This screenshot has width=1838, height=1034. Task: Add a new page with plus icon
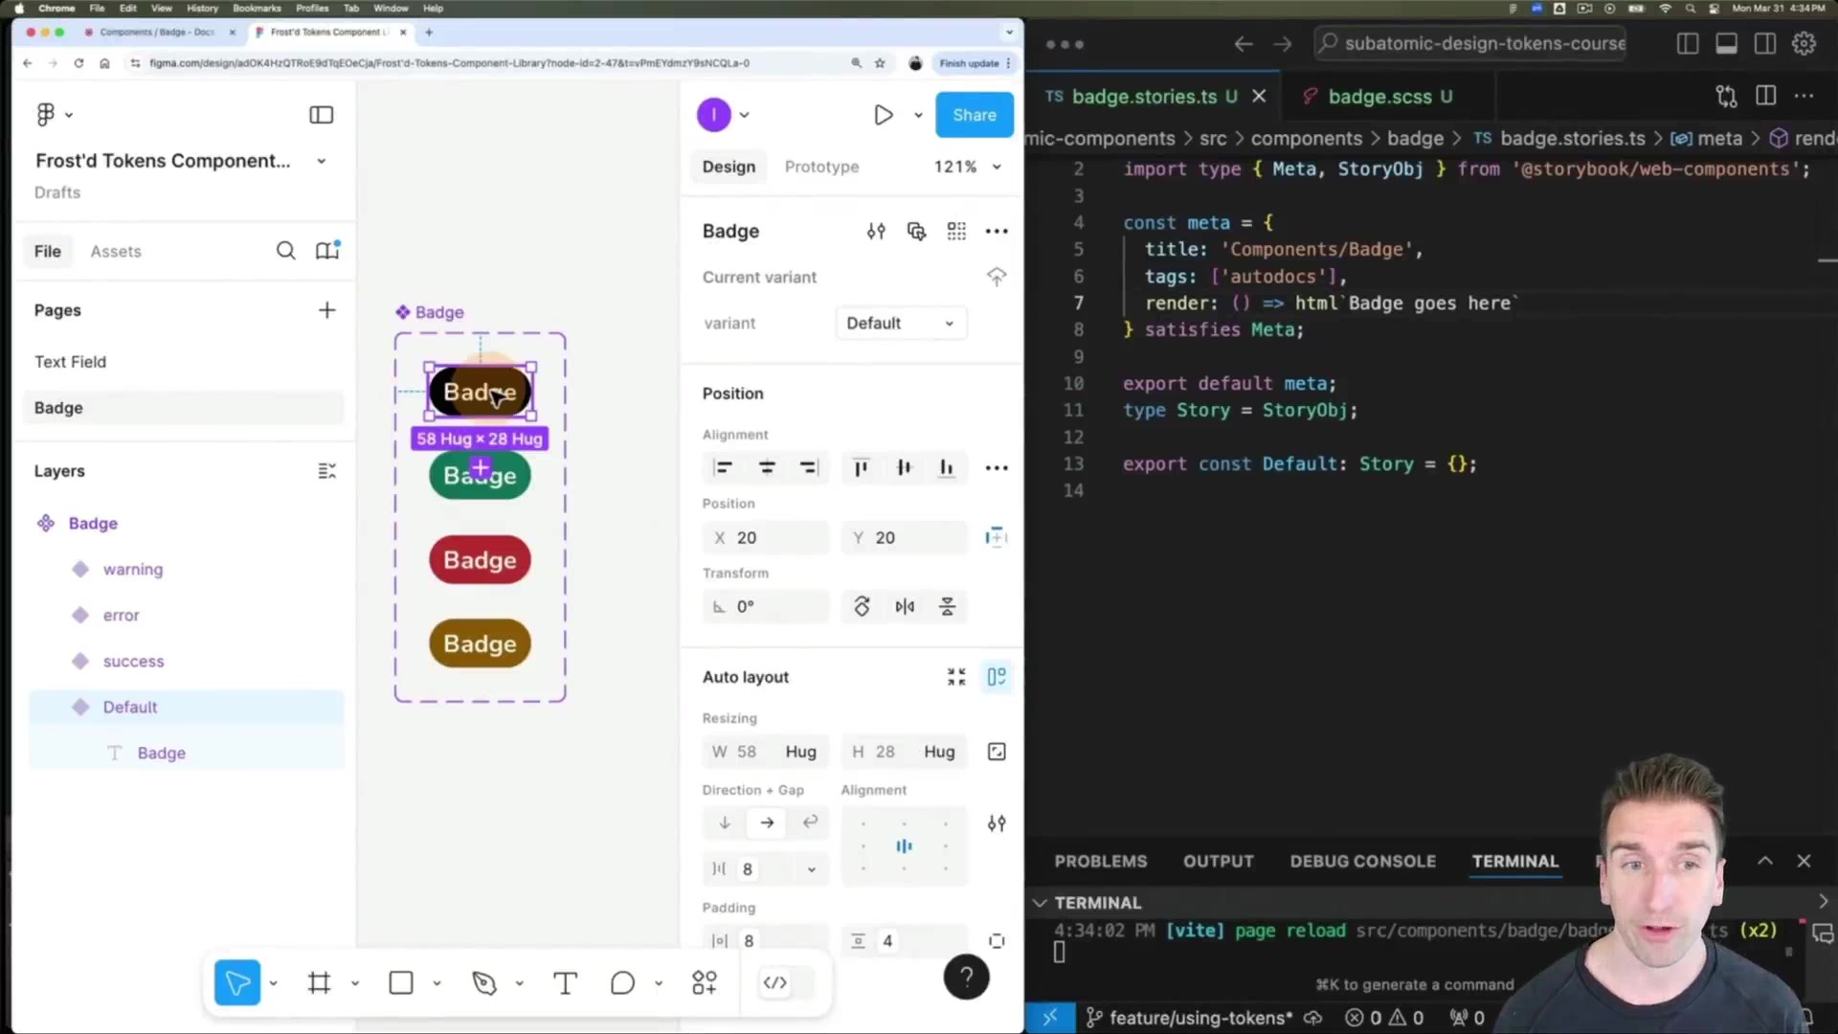(x=326, y=310)
